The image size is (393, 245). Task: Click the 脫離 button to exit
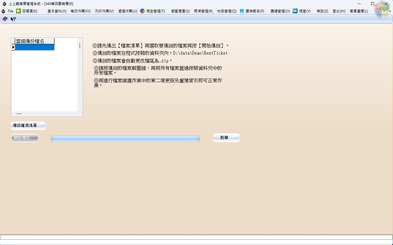tap(226, 137)
